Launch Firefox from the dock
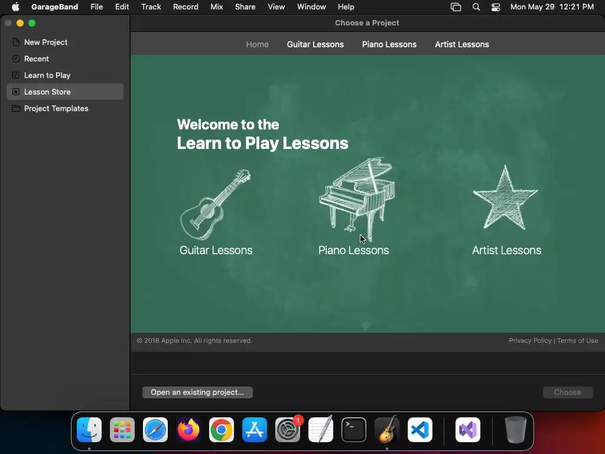This screenshot has height=454, width=605. point(188,430)
